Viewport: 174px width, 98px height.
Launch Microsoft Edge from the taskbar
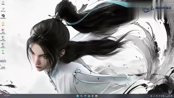[x=85, y=96]
